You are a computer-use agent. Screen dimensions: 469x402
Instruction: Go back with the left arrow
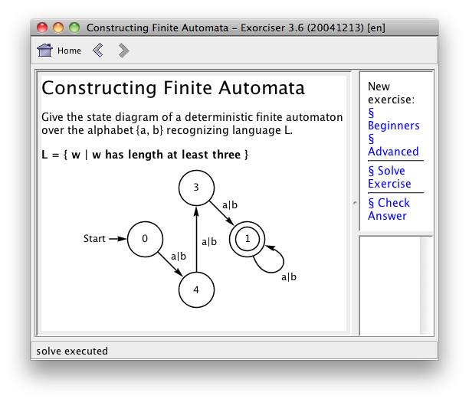click(98, 51)
